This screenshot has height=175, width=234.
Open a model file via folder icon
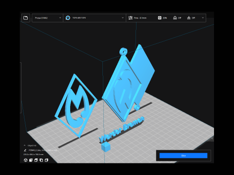point(26,18)
